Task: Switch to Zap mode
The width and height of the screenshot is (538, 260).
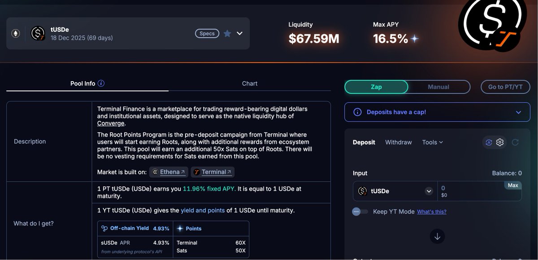Action: point(376,87)
